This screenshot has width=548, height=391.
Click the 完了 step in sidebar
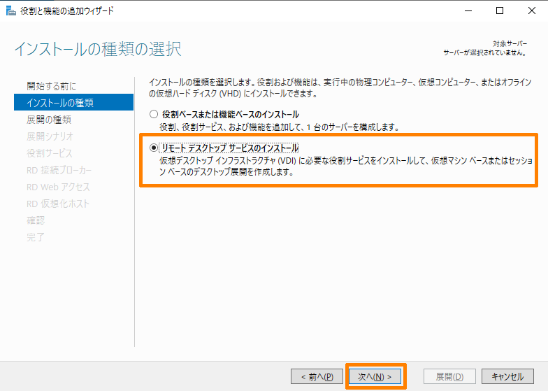click(36, 237)
